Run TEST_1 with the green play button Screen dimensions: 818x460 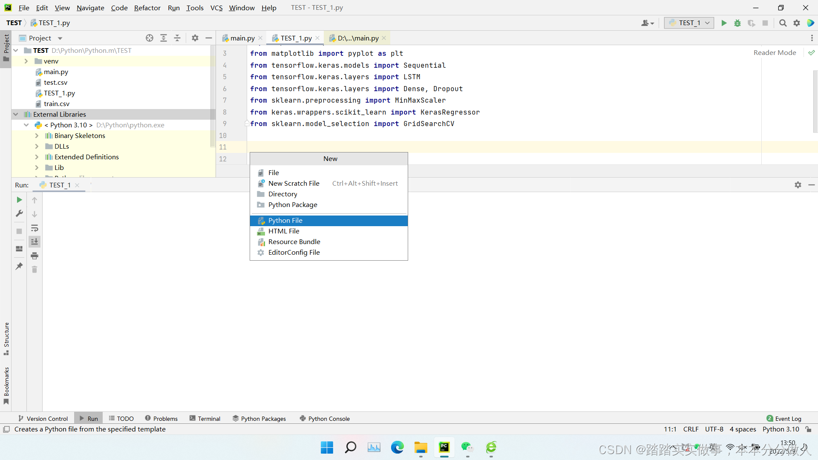[724, 23]
